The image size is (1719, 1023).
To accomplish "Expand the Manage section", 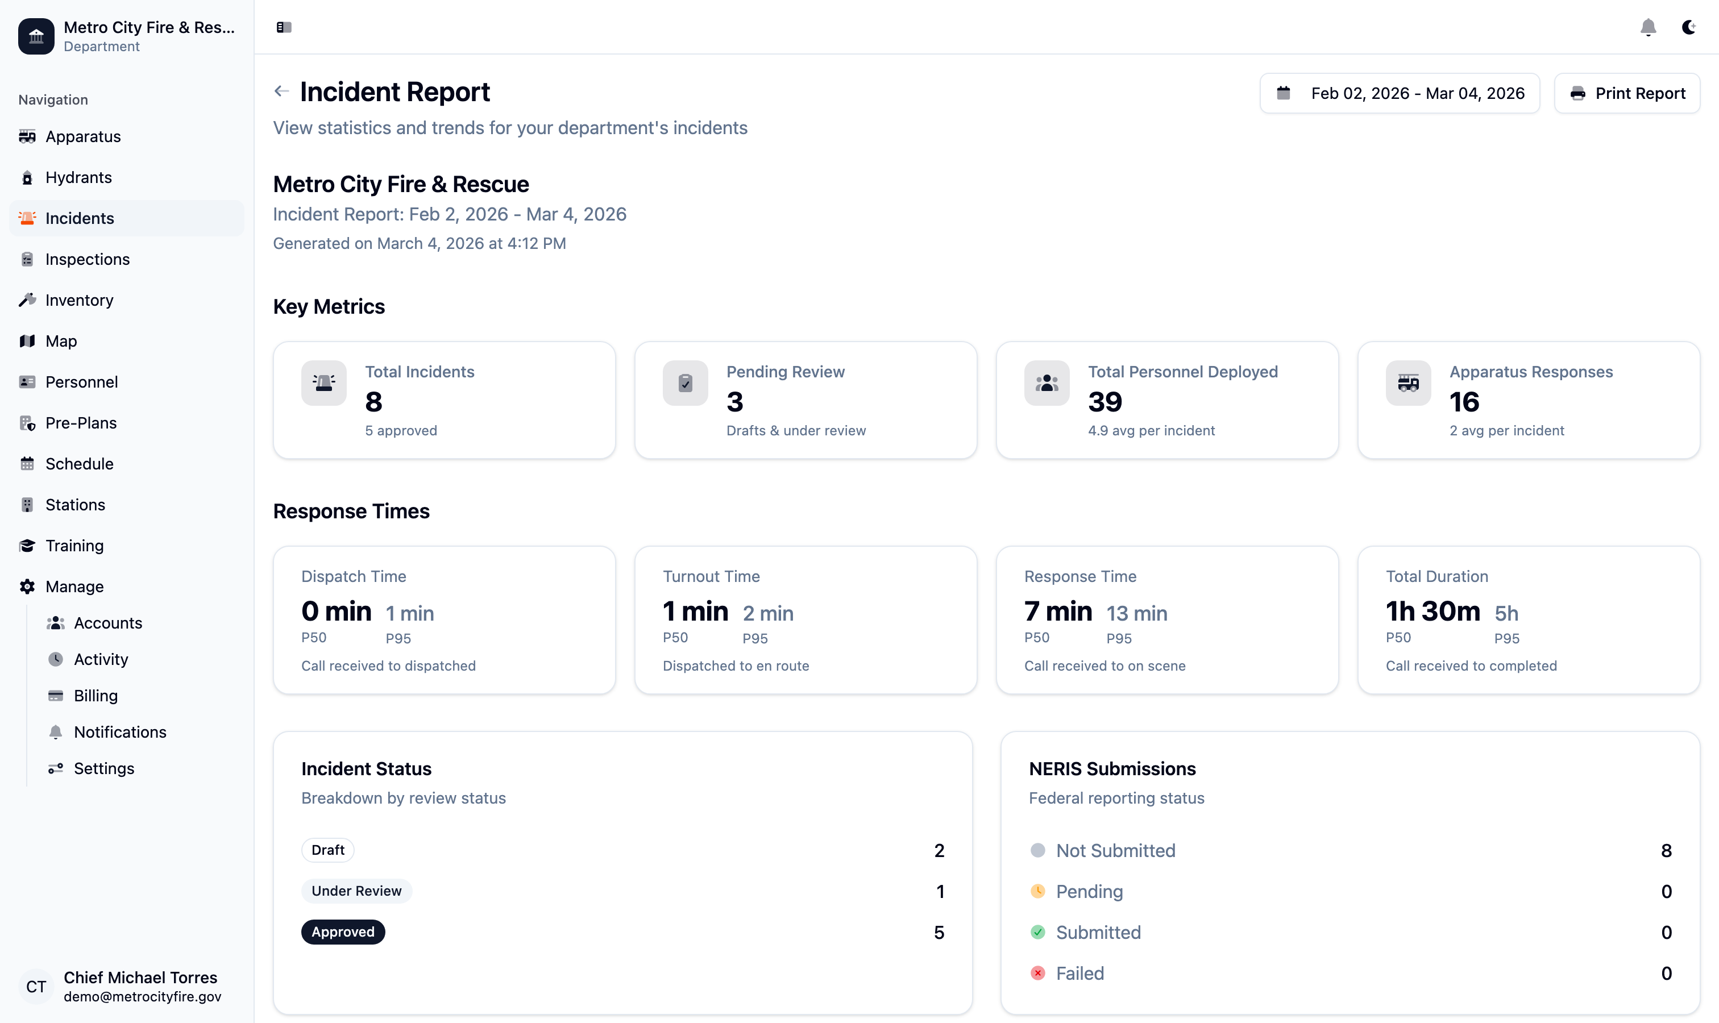I will point(74,587).
